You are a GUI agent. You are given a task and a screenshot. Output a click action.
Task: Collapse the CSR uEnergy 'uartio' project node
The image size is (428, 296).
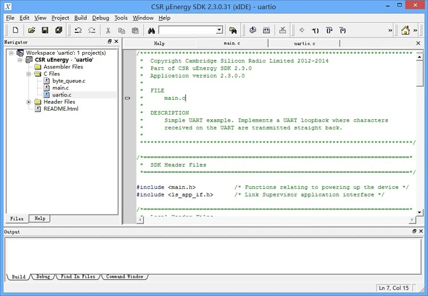click(x=20, y=60)
